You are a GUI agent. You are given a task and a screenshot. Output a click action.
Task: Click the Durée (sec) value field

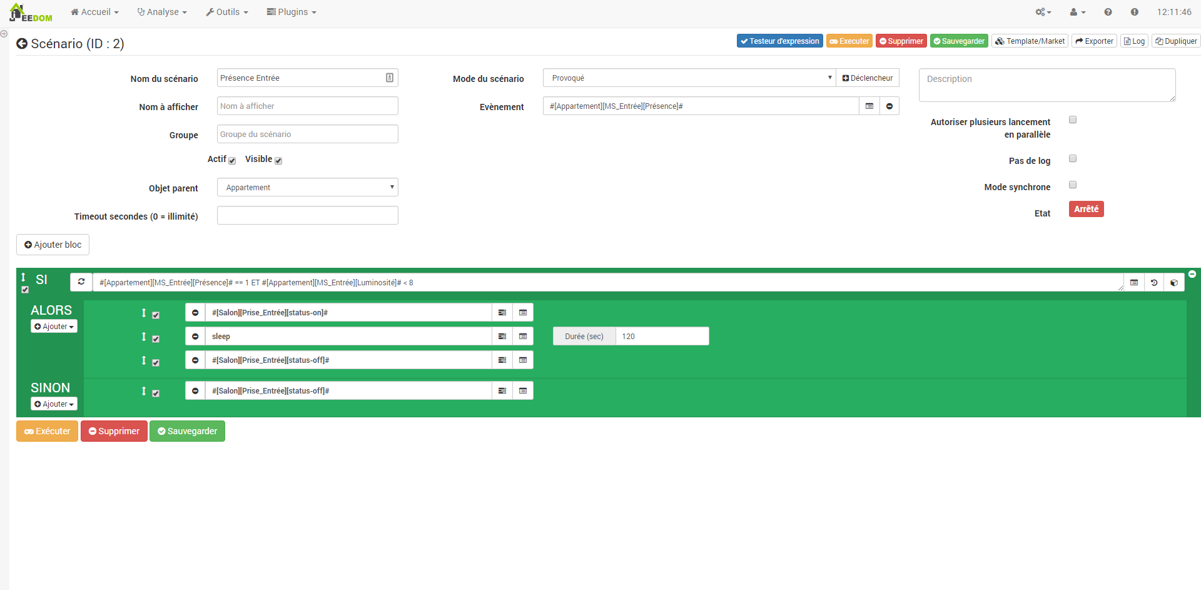tap(662, 337)
